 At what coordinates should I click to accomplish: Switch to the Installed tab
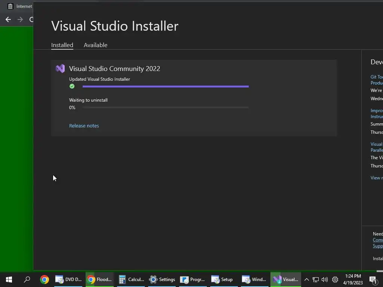[x=62, y=45]
